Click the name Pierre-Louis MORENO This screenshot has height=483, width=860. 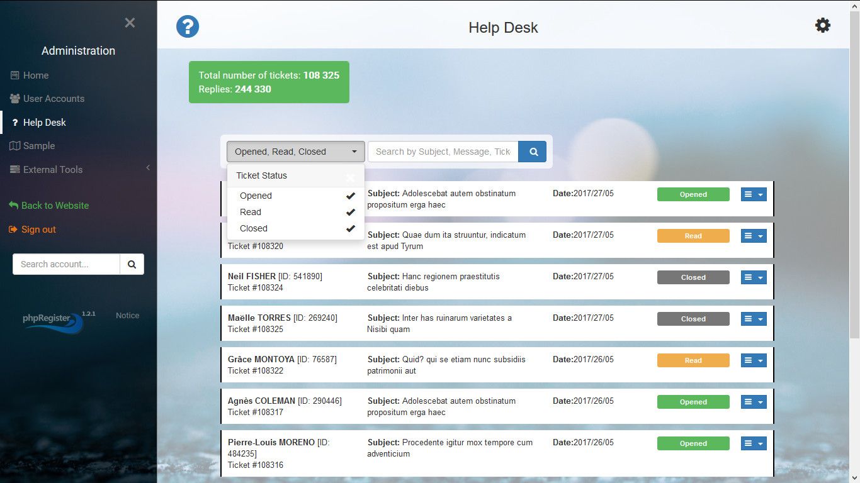tap(271, 442)
